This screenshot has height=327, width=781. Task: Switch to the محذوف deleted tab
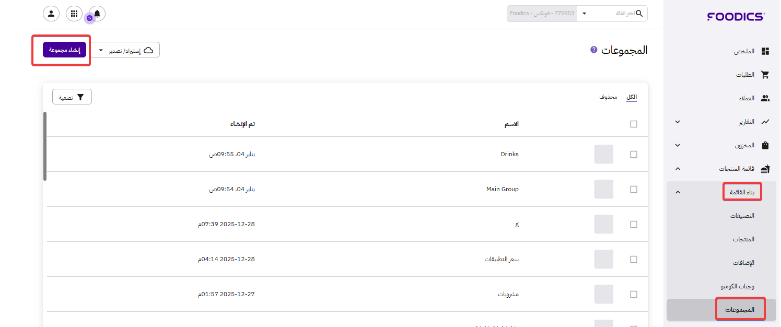(608, 97)
